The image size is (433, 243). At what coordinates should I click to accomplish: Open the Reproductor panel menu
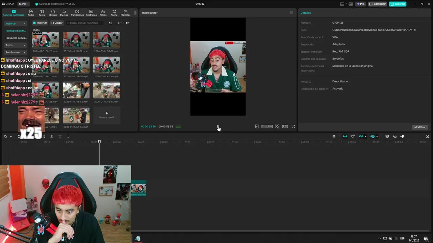coord(291,13)
